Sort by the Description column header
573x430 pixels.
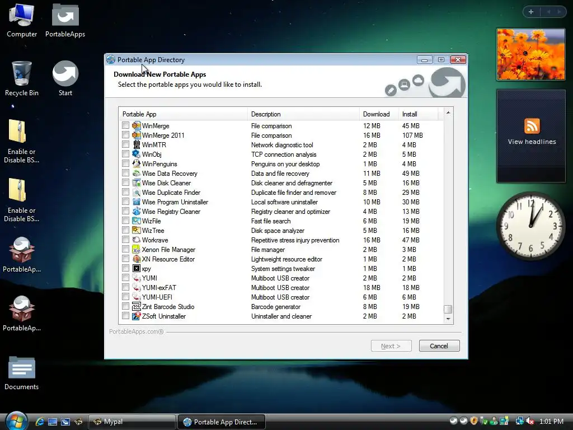tap(303, 114)
